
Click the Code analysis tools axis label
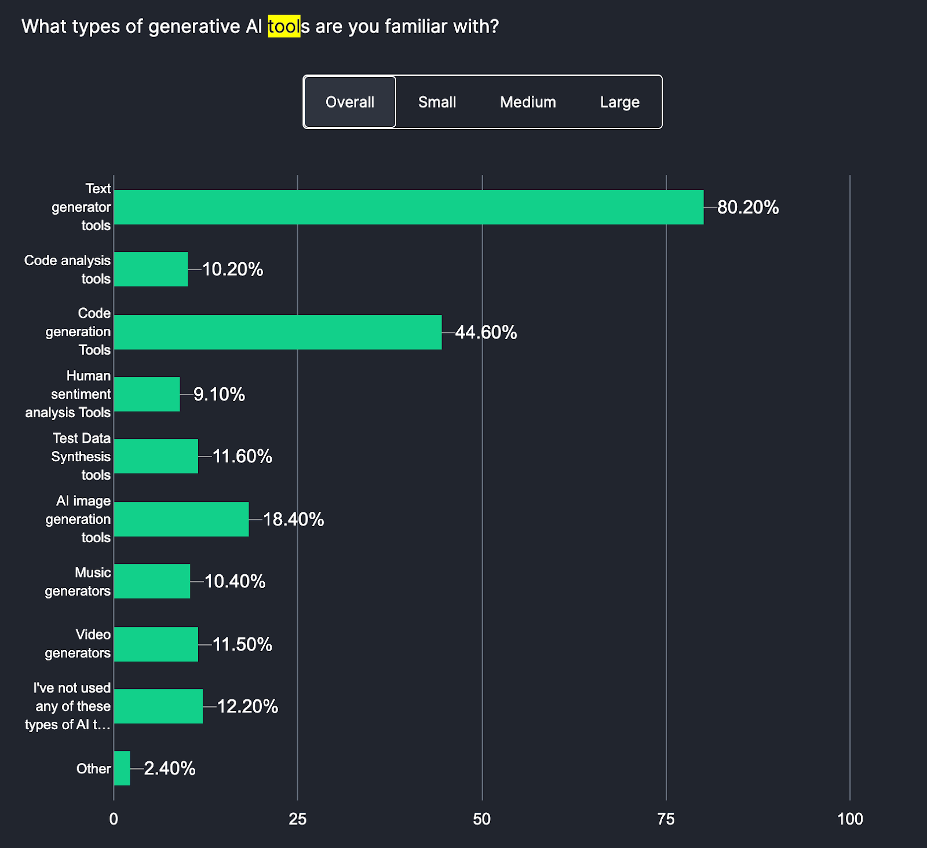point(67,269)
